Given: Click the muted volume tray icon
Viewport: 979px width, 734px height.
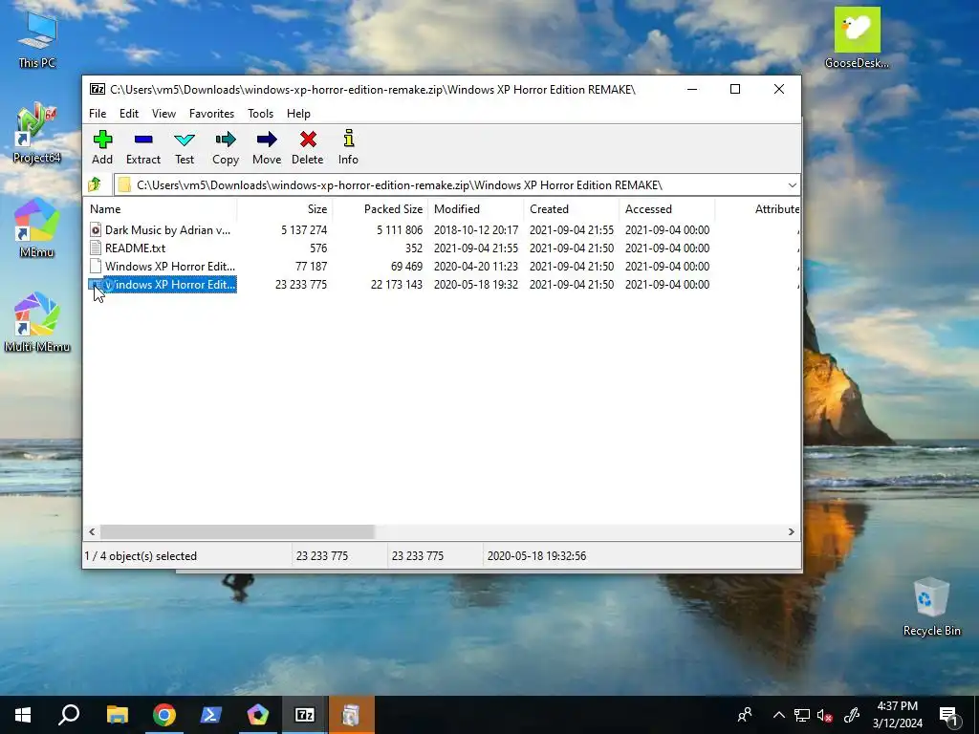Looking at the screenshot, I should [x=824, y=715].
